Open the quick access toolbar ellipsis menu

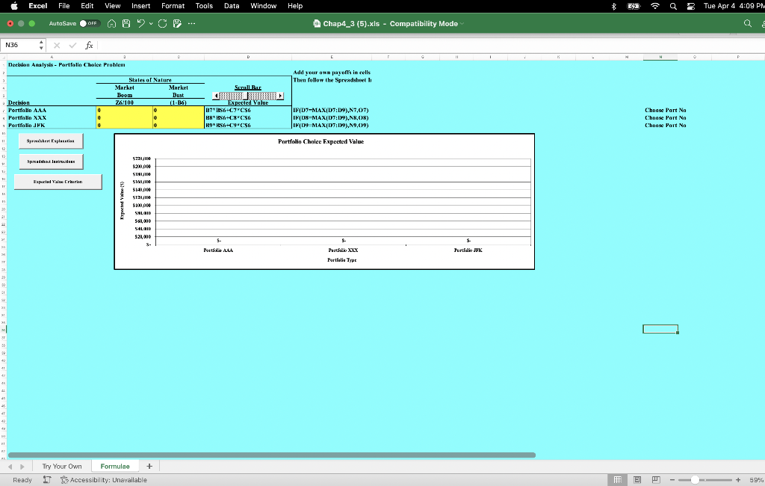tap(192, 23)
